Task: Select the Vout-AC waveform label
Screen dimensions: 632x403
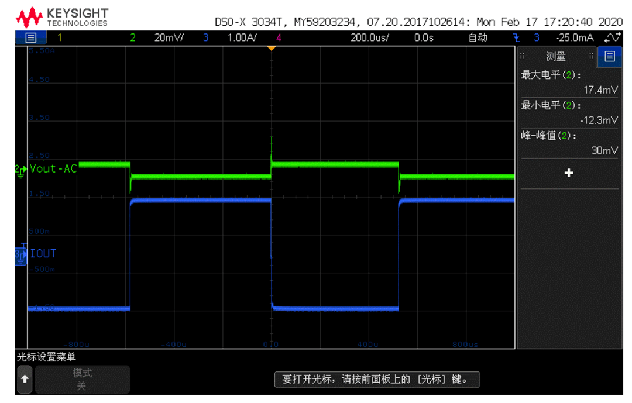Action: (x=53, y=168)
